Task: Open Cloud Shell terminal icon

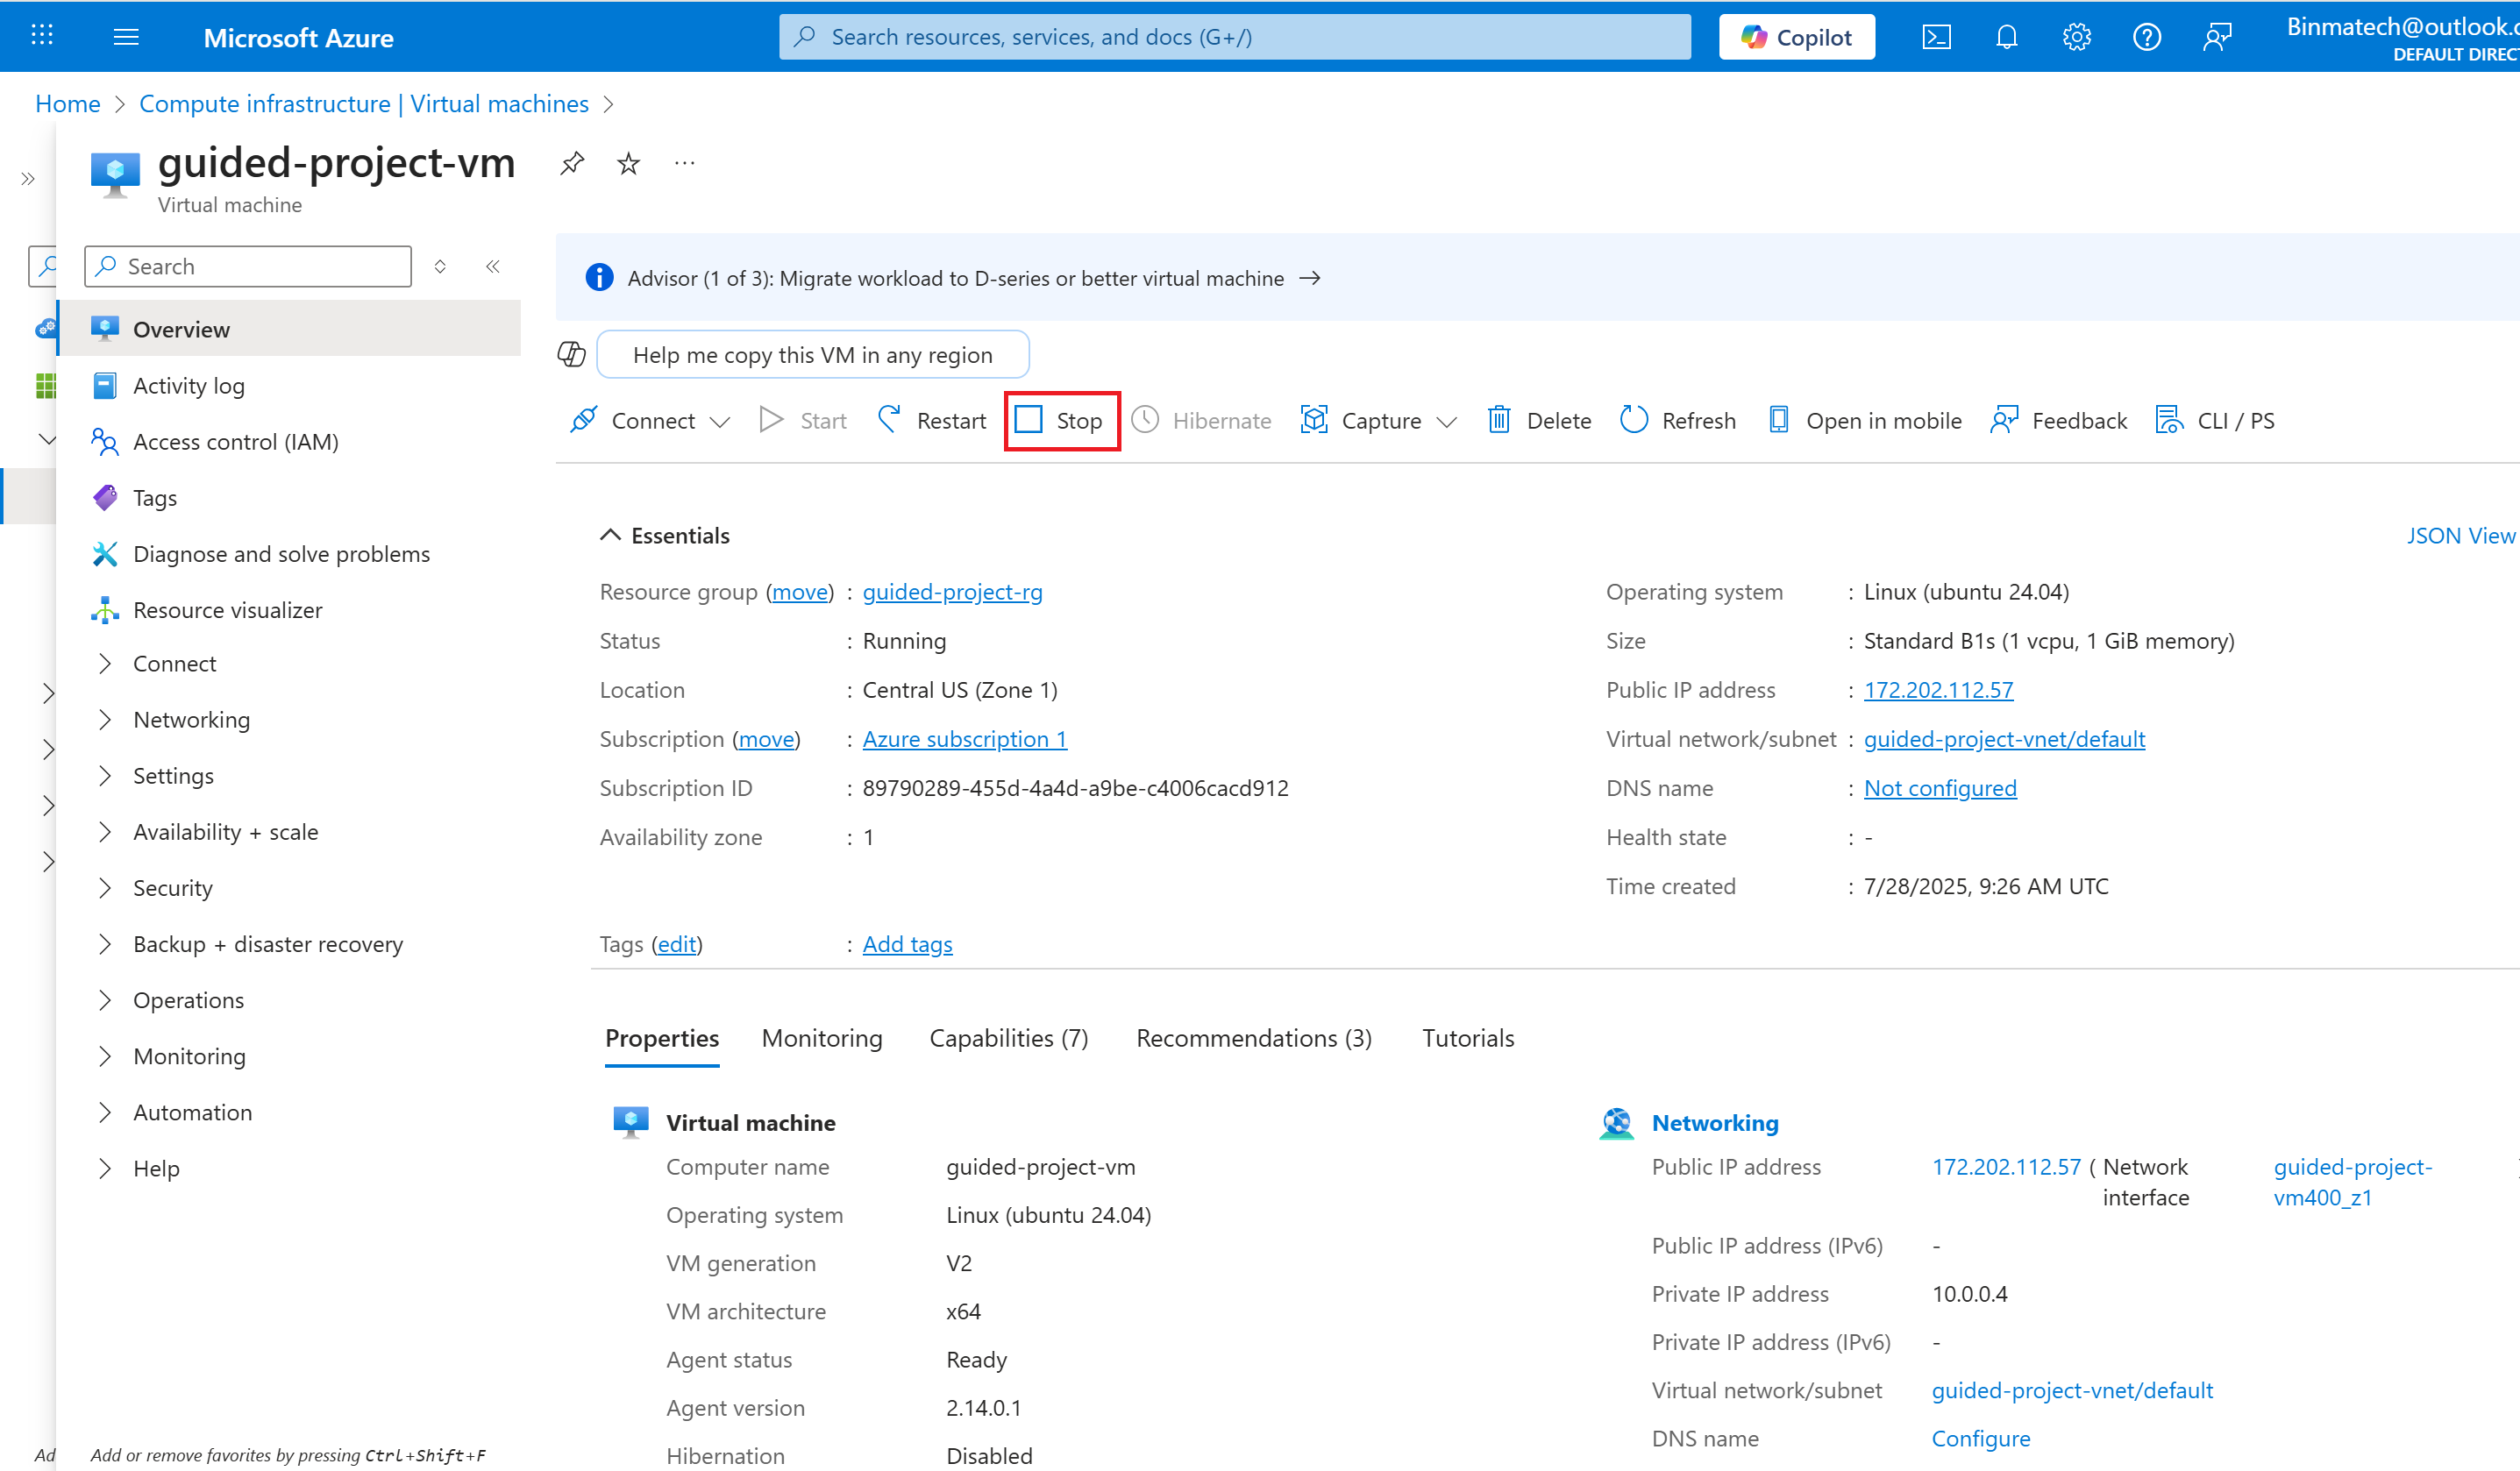Action: (x=1936, y=37)
